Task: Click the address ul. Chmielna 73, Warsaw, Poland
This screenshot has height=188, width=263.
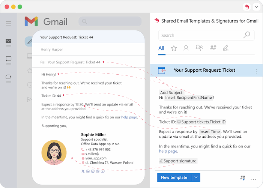Action: pyautogui.click(x=109, y=163)
